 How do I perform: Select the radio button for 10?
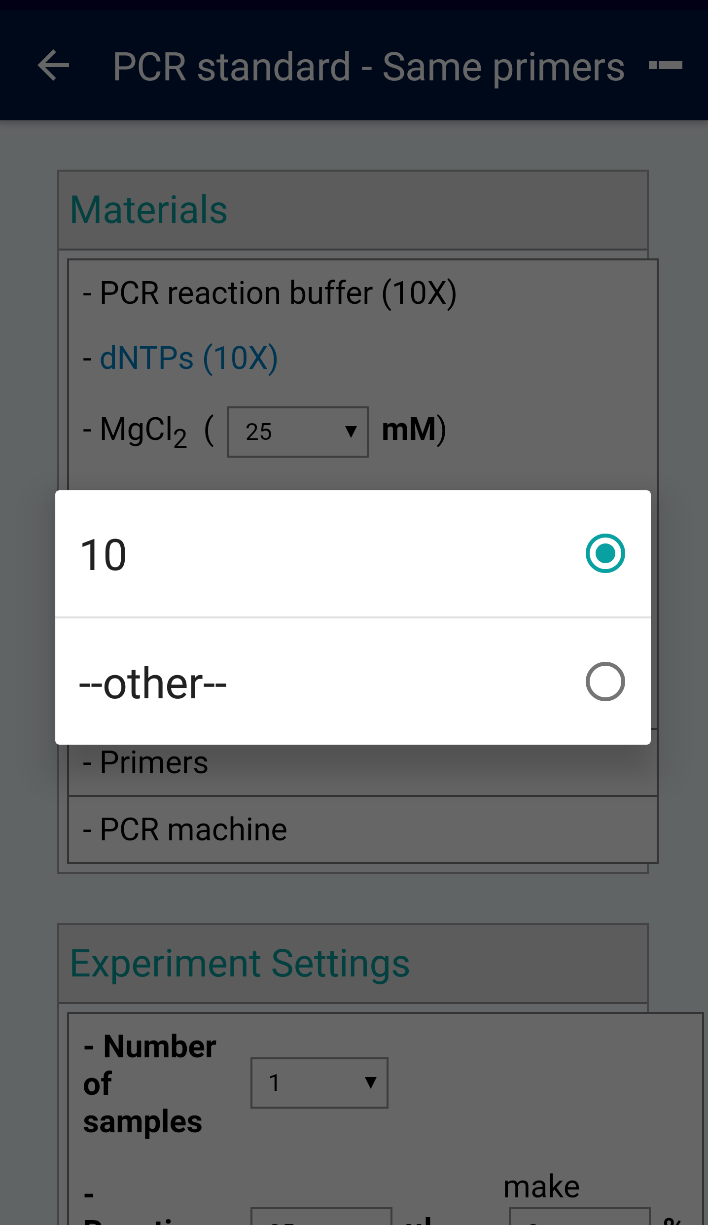[x=605, y=553]
